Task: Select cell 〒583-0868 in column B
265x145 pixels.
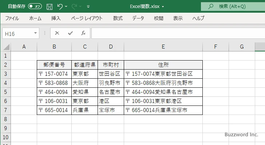Action: coord(54,83)
